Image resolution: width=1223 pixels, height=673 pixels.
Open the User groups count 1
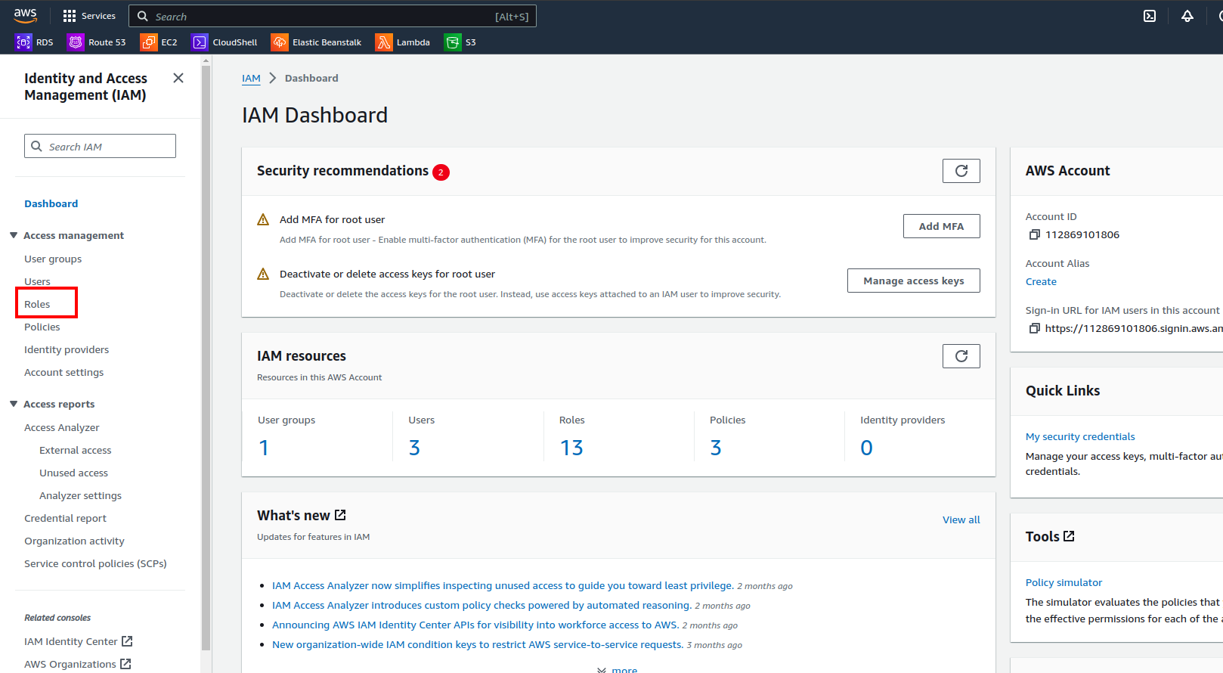tap(264, 448)
